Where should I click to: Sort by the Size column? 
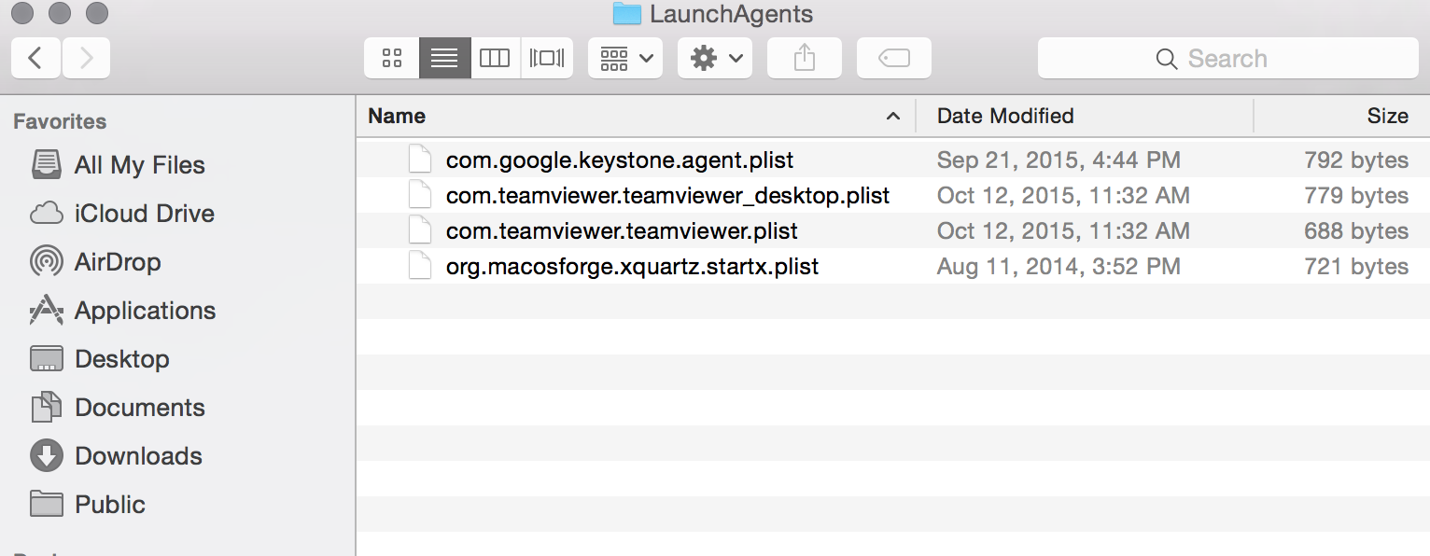click(1387, 116)
